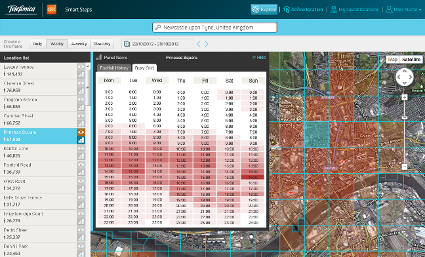This screenshot has width=425, height=257.
Task: Click the calendar icon beside the date range
Action: [127, 44]
